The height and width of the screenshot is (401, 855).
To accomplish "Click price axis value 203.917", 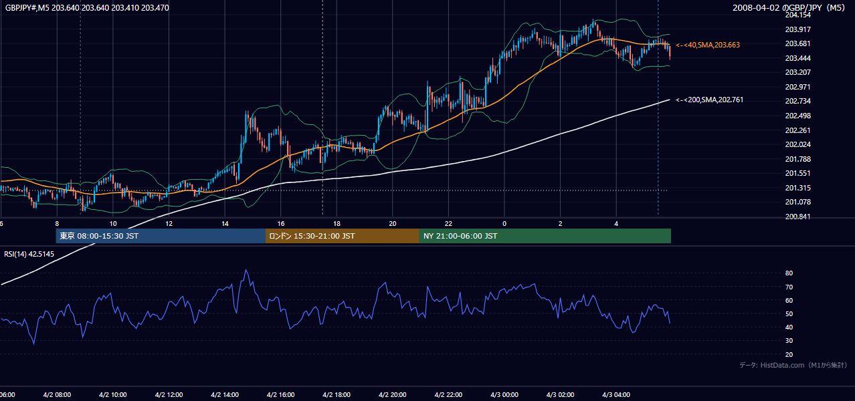I will [x=797, y=29].
